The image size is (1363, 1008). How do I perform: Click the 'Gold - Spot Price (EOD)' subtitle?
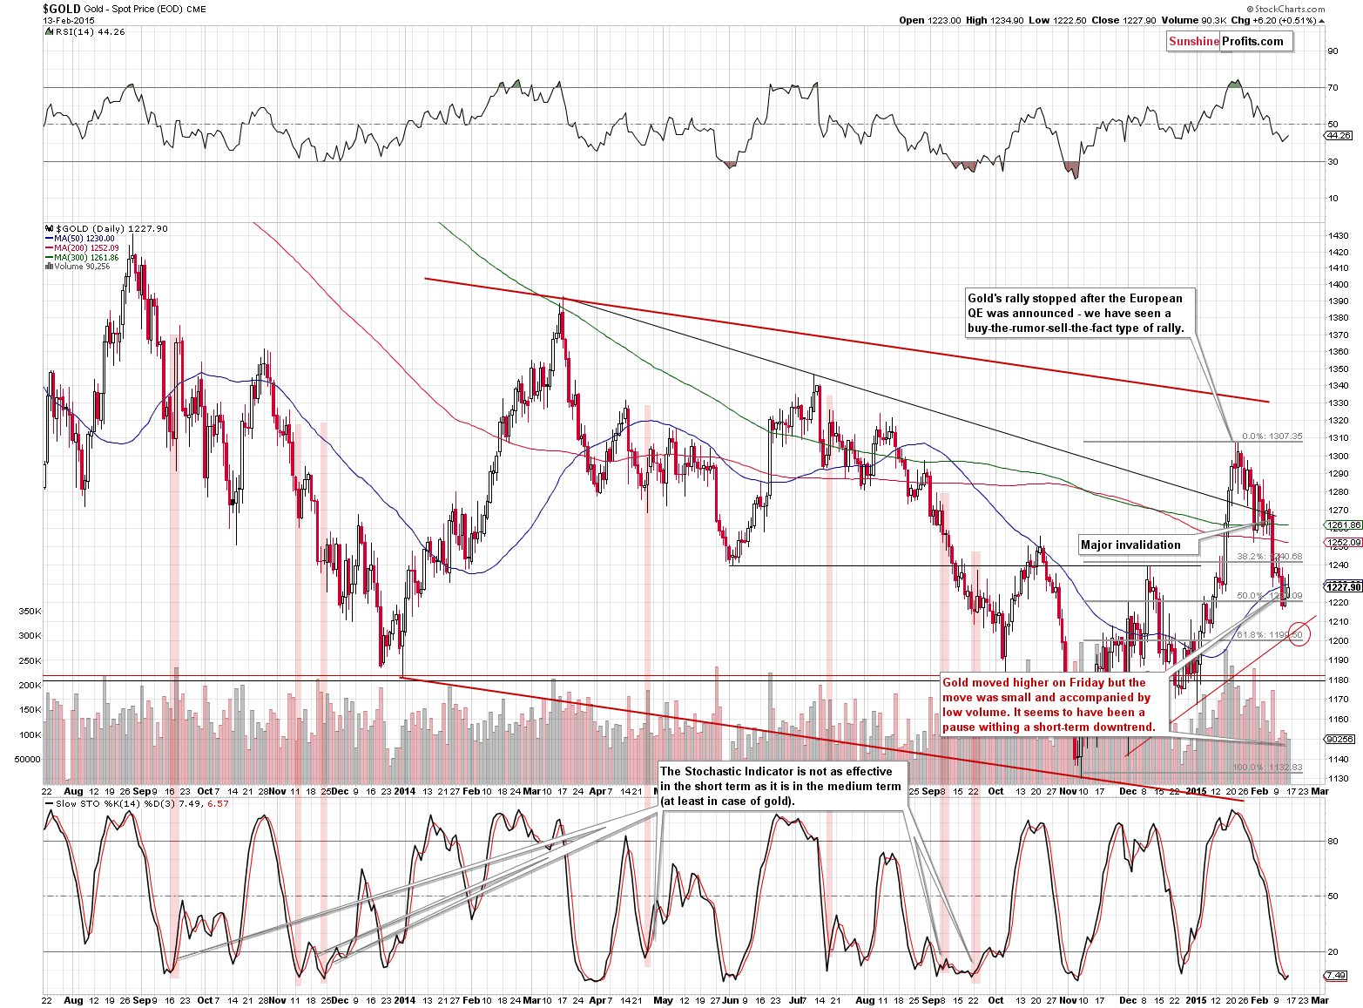click(133, 9)
